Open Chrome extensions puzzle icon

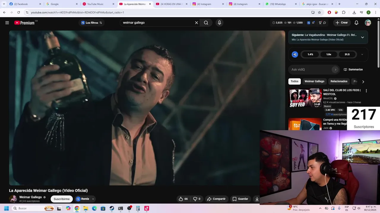343,12
